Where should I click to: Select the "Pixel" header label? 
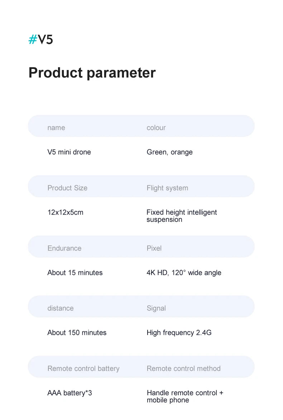click(154, 248)
